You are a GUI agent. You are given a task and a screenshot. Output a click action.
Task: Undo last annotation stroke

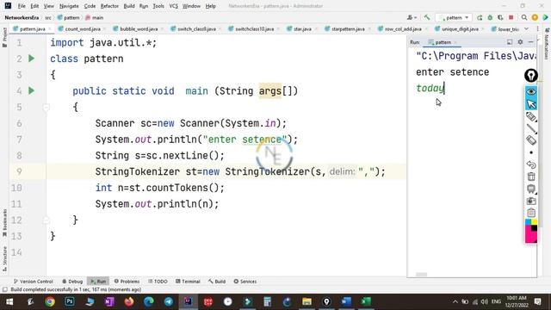click(x=531, y=164)
